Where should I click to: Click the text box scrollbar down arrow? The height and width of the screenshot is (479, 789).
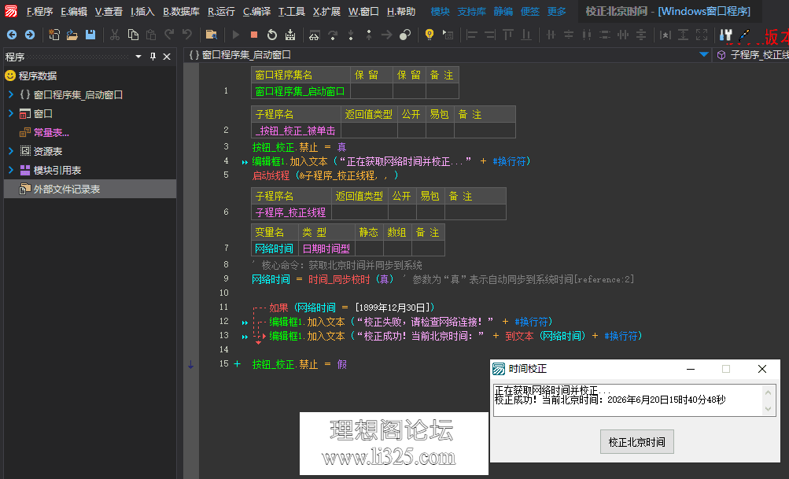point(768,409)
